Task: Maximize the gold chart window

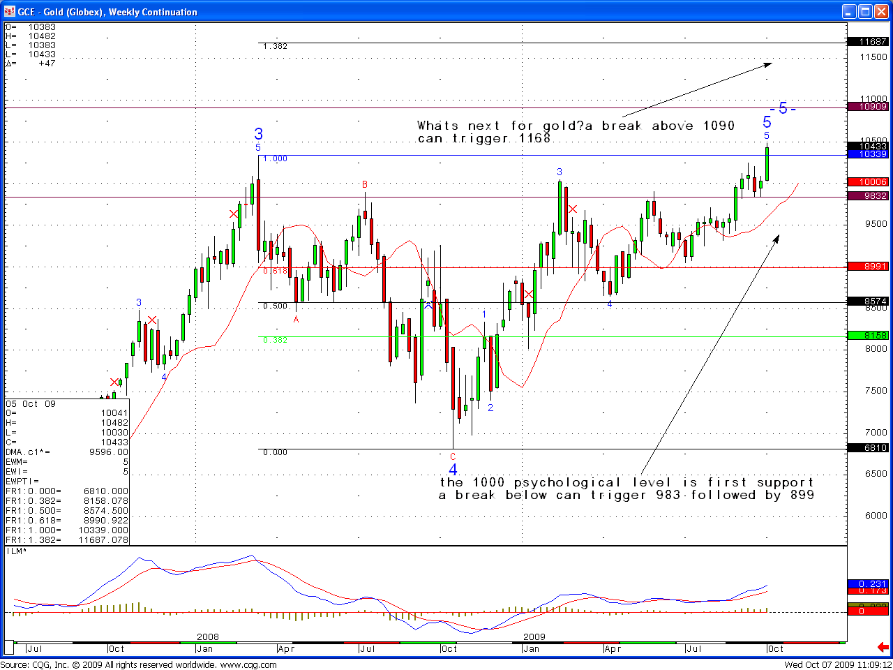Action: pyautogui.click(x=866, y=12)
